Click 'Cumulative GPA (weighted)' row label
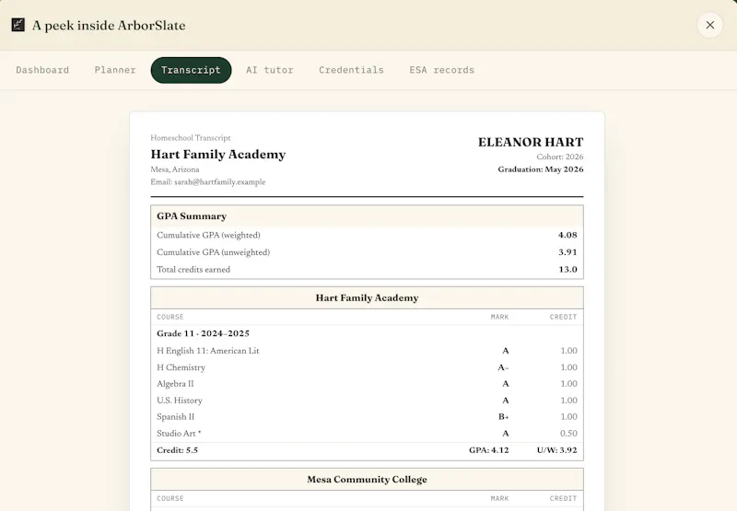 tap(208, 235)
